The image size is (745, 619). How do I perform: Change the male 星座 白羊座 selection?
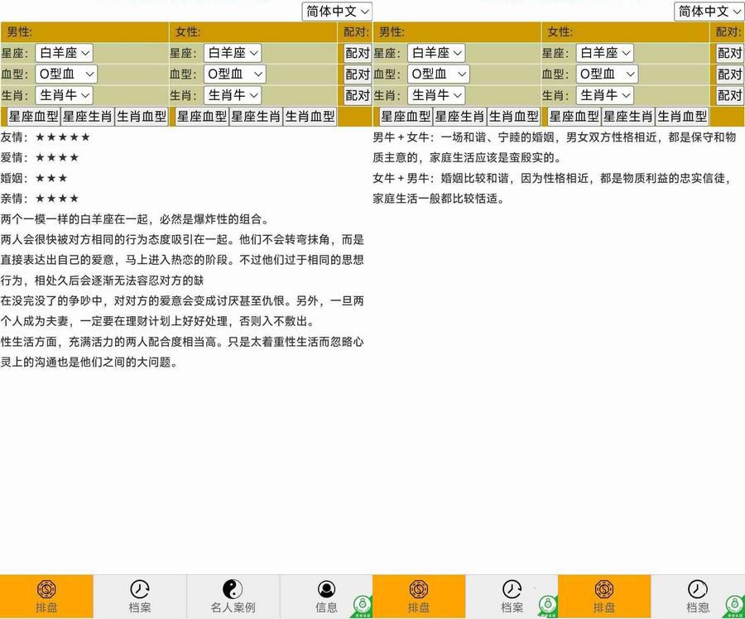click(64, 52)
